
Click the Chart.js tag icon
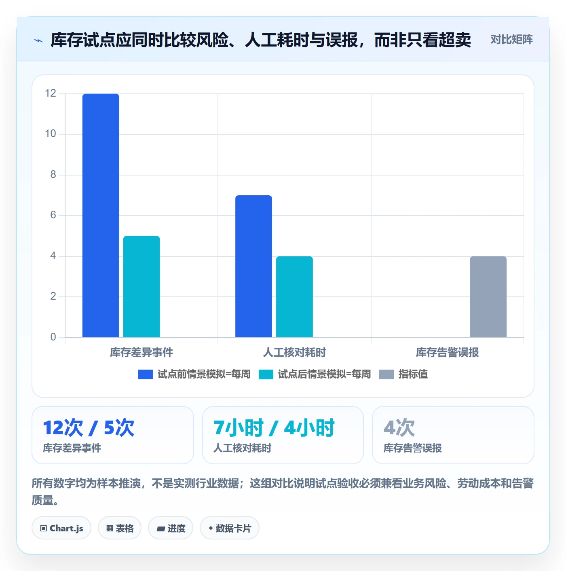click(x=44, y=528)
